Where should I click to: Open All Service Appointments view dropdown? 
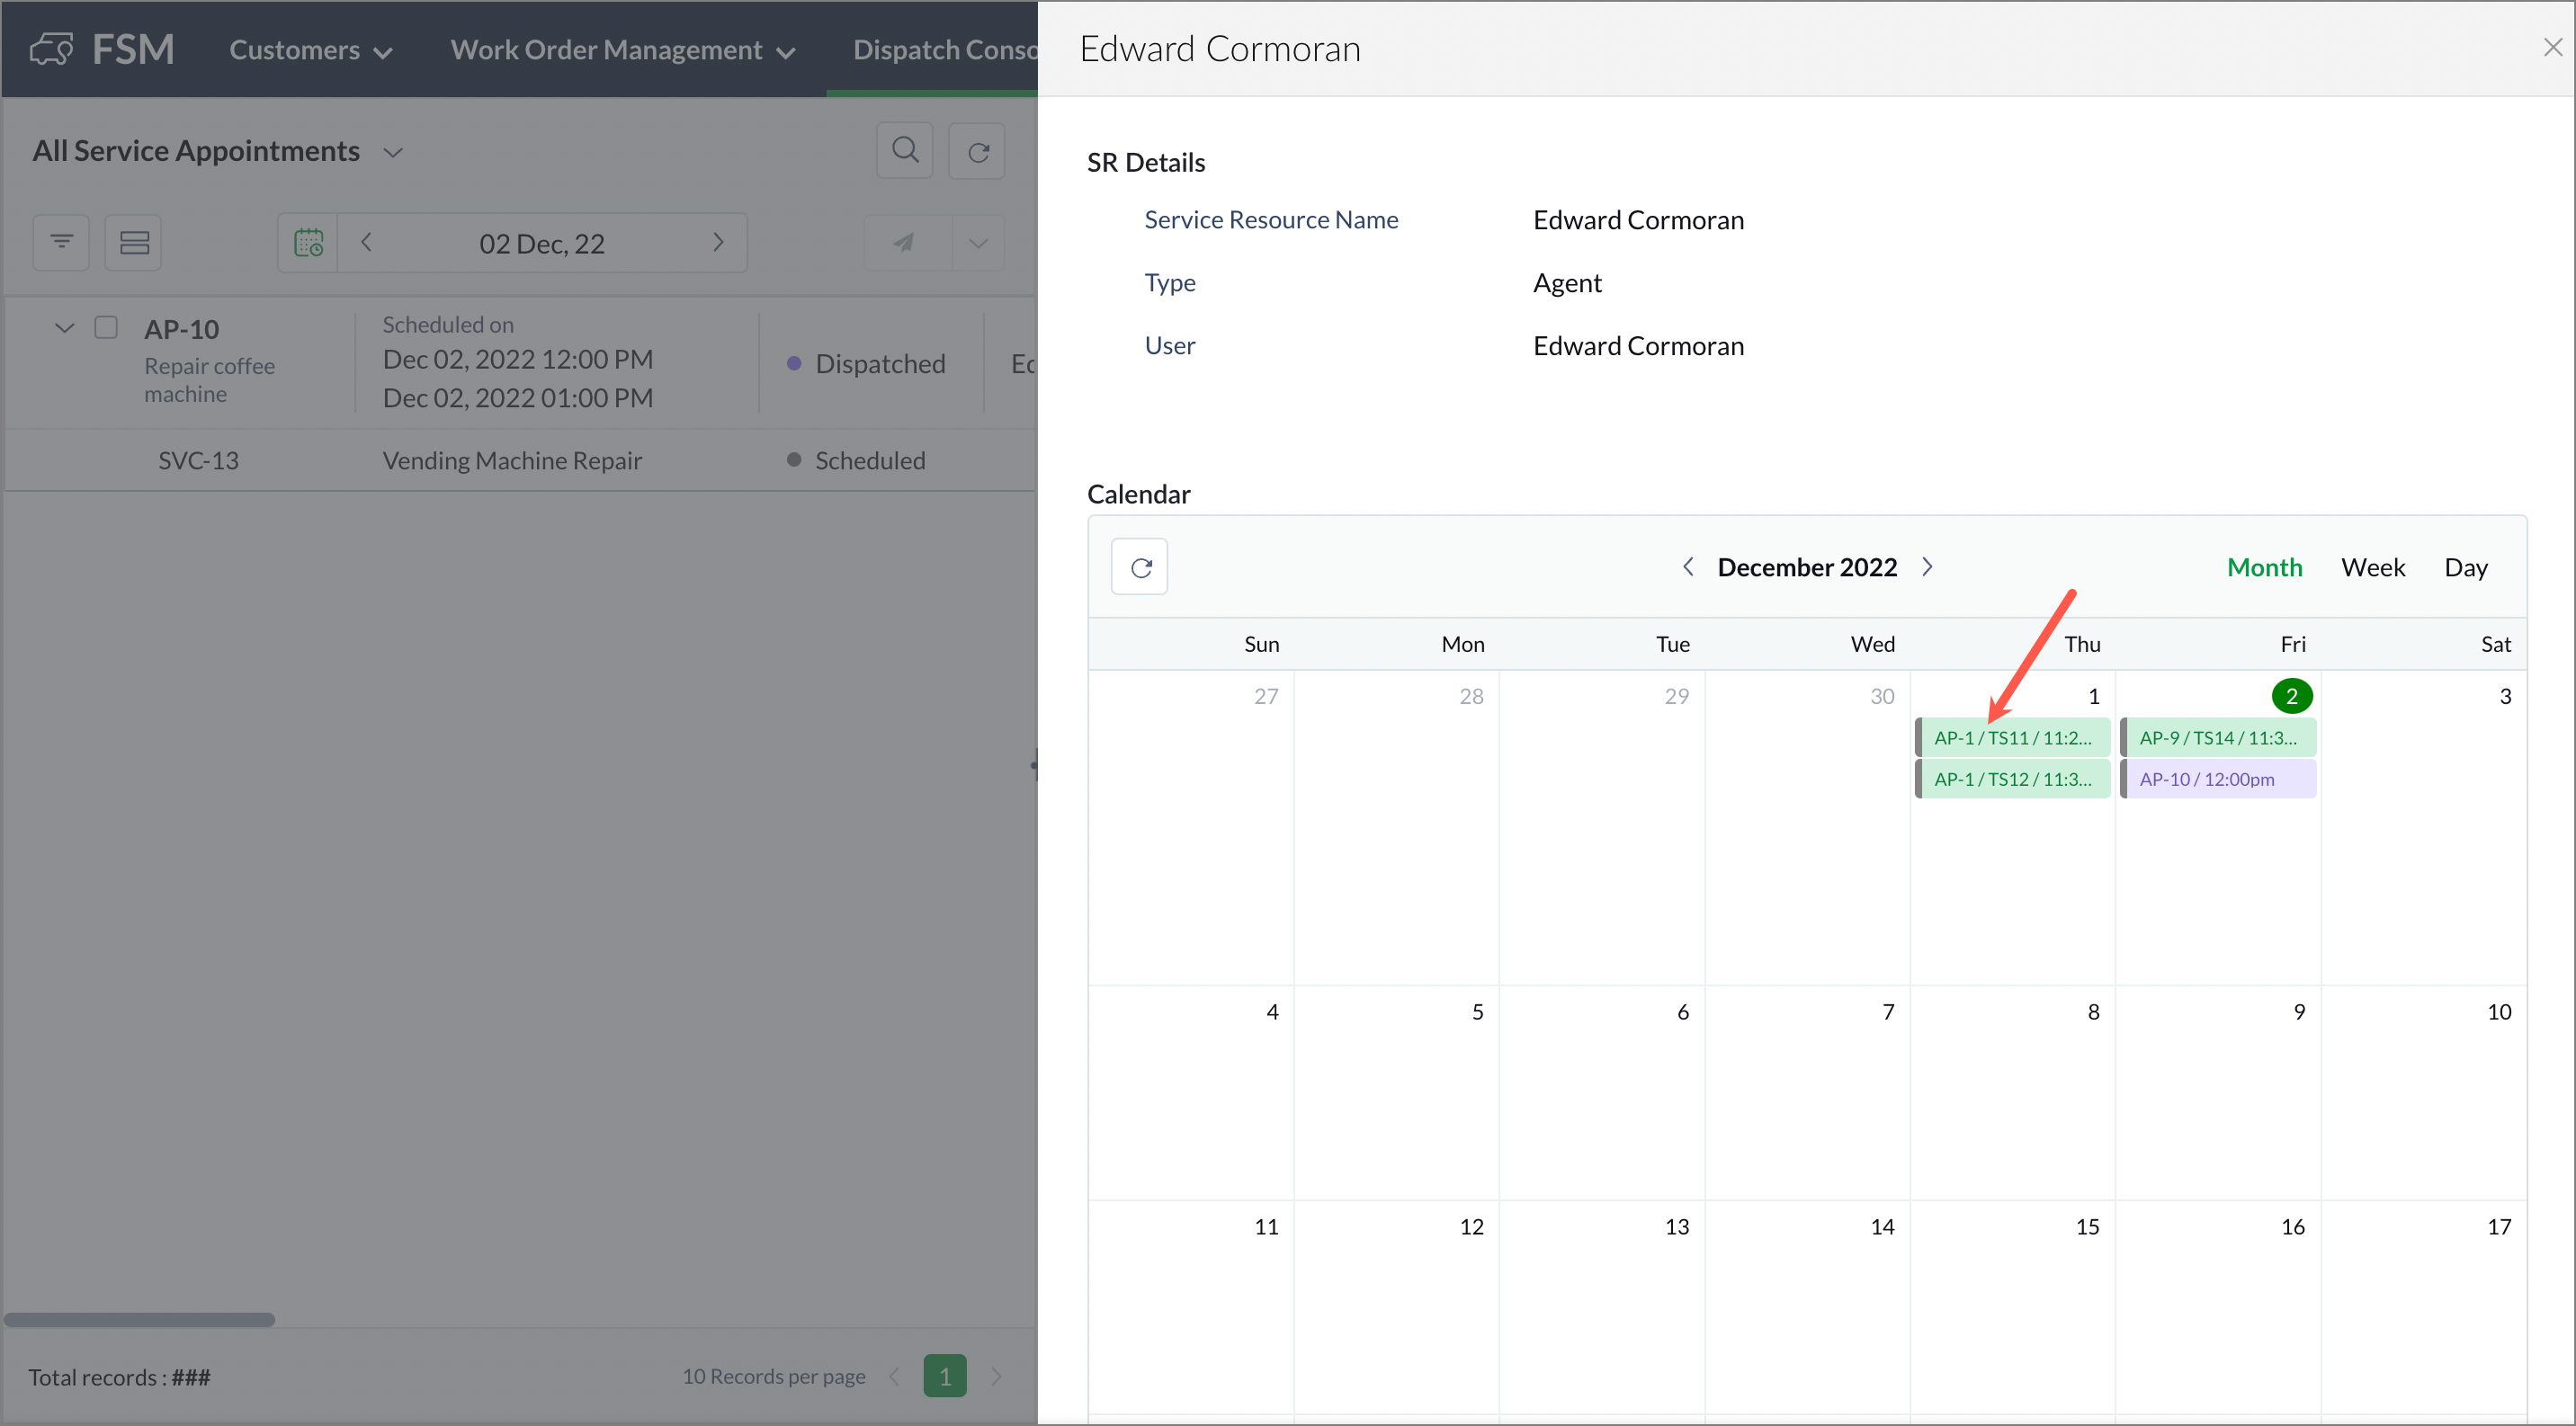point(393,152)
